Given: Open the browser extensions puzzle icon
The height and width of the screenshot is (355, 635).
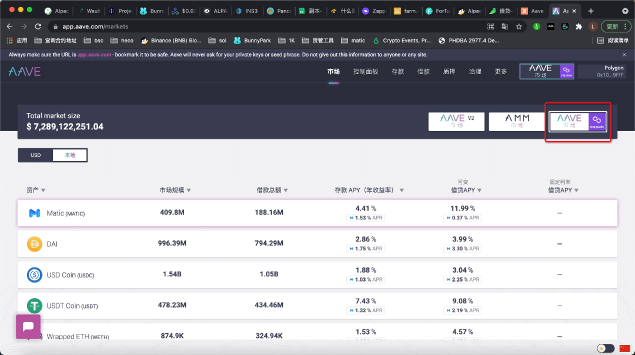Looking at the screenshot, I should pyautogui.click(x=579, y=26).
